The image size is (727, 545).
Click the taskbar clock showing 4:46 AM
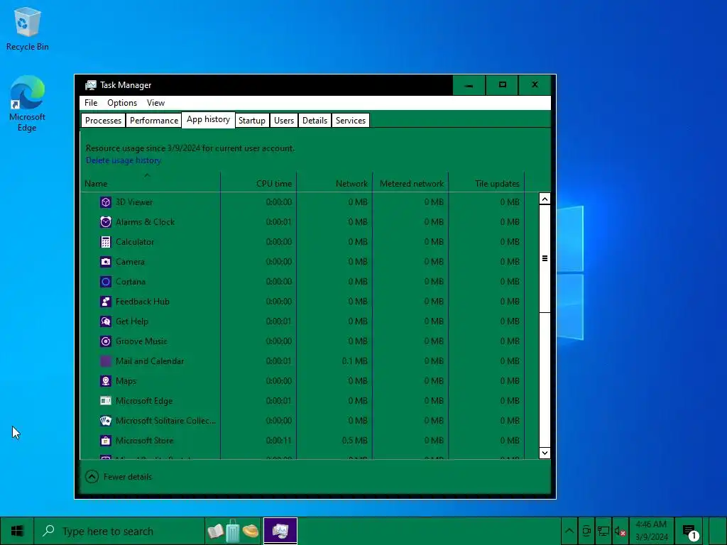point(652,531)
